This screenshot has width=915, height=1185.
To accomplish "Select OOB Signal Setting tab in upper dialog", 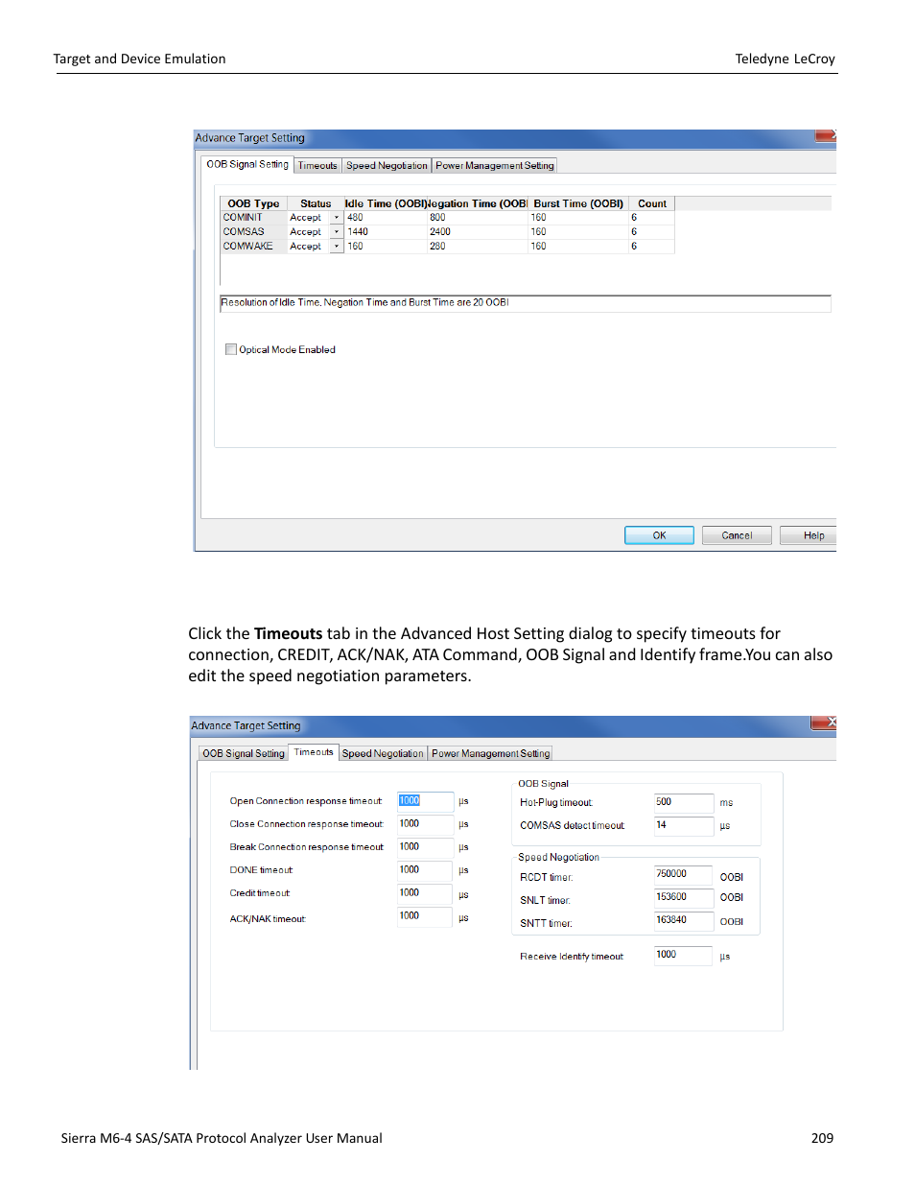I will coord(247,164).
